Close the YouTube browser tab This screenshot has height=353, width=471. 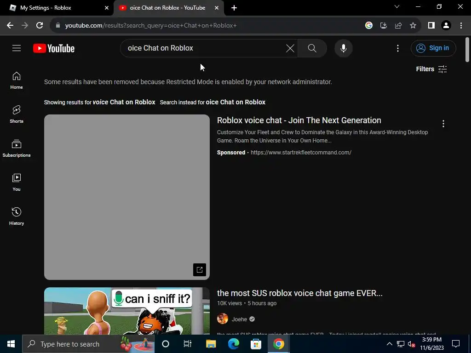[x=217, y=8]
